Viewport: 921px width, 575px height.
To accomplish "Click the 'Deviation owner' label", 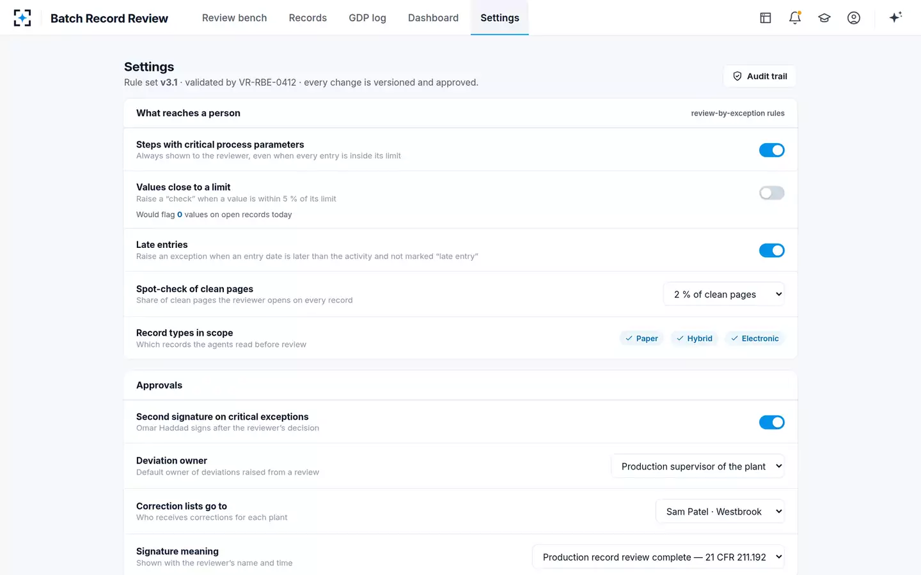I will coord(171,461).
